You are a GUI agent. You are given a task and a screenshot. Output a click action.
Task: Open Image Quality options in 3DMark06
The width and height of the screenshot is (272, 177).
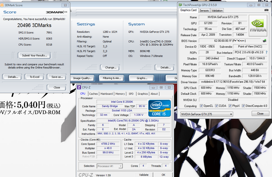tap(82, 78)
